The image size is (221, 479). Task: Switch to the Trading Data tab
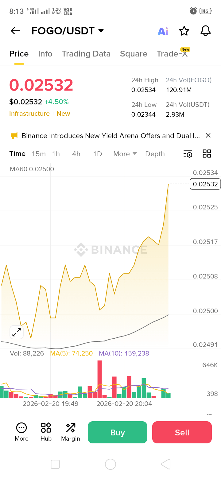coord(86,54)
